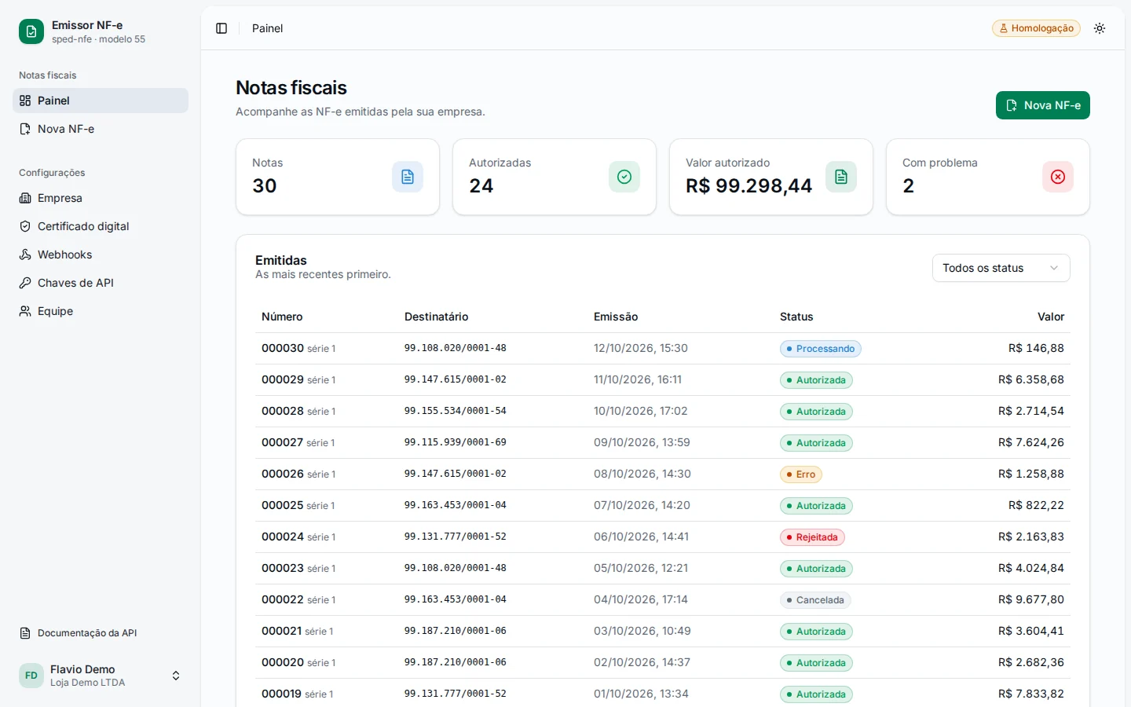Click the Erro status badge
The width and height of the screenshot is (1131, 707).
801,474
